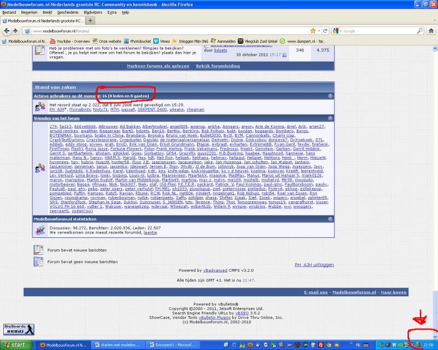This screenshot has width=438, height=350.
Task: Click the BigBoards #1060 badge
Action: click(x=19, y=329)
